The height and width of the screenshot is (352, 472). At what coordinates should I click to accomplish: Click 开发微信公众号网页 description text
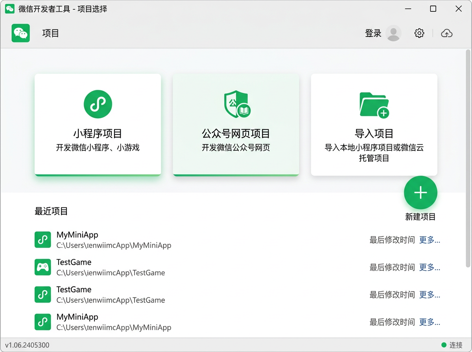pos(236,148)
